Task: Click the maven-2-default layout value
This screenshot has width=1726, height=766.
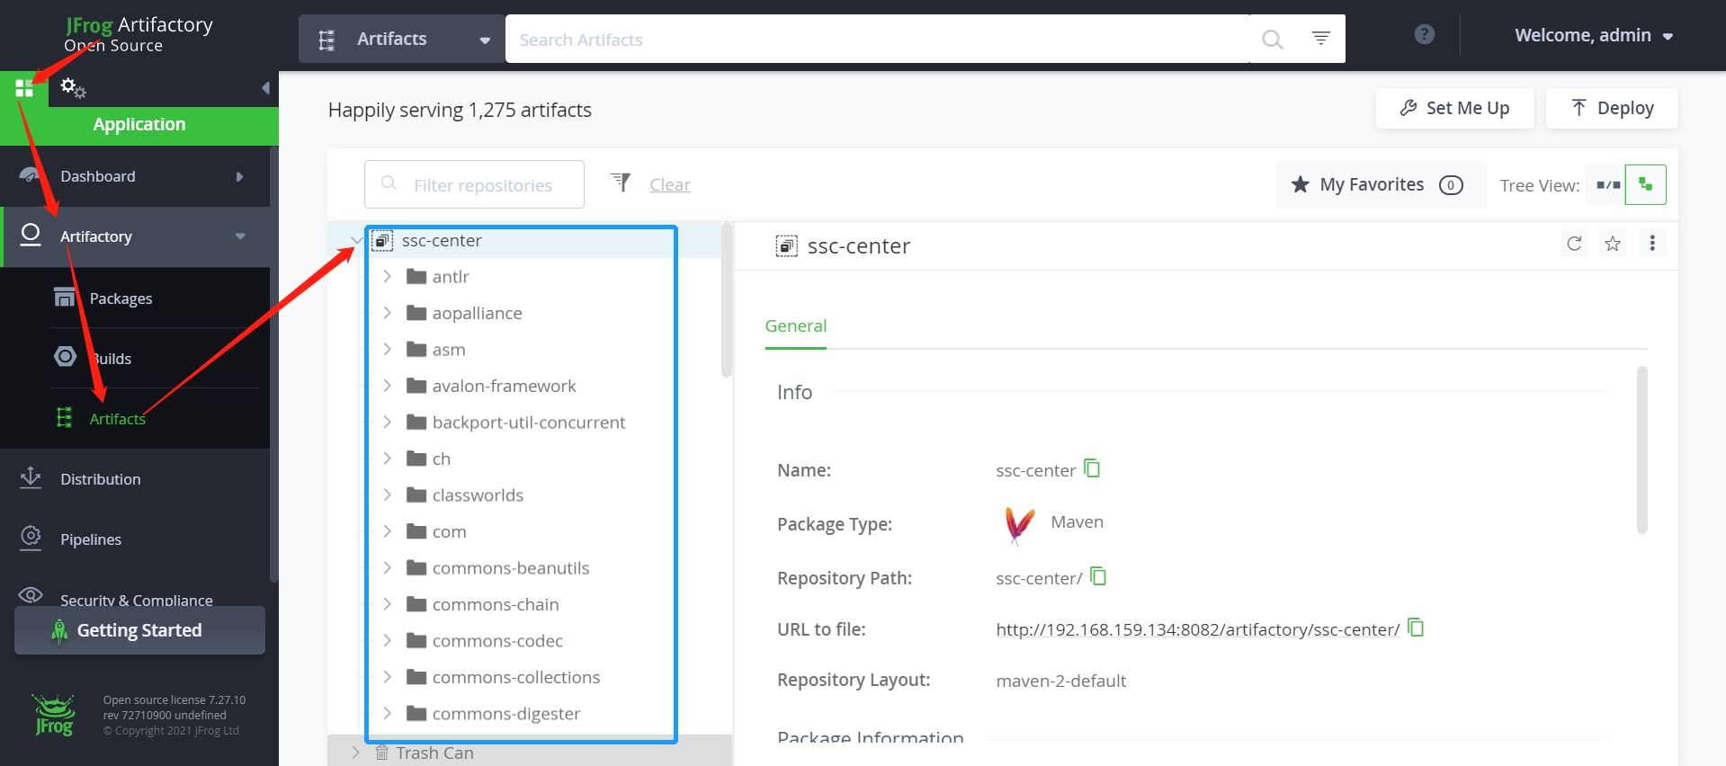Action: click(1060, 681)
